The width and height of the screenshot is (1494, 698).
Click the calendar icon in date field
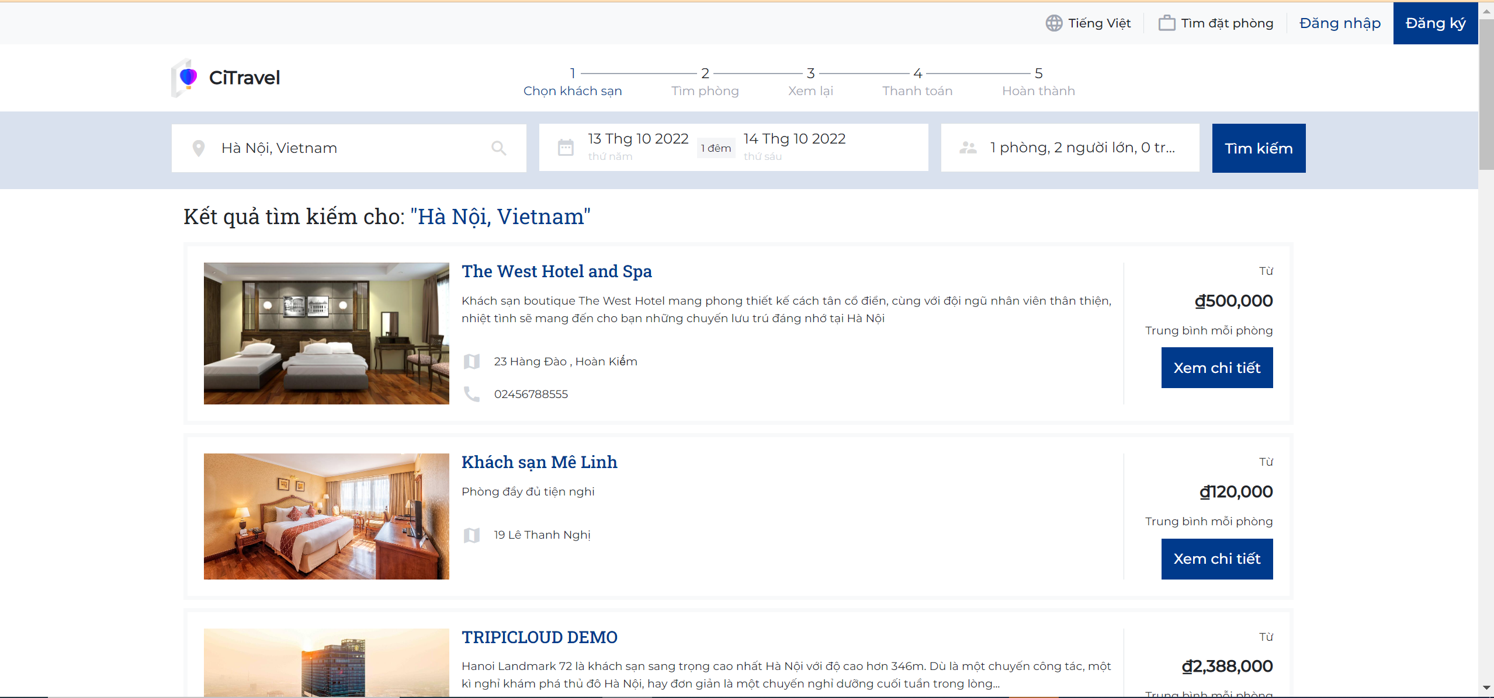point(566,148)
